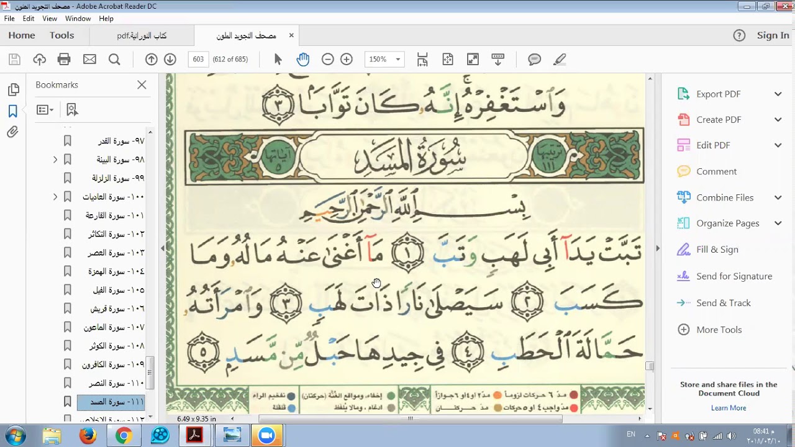Screen dimensions: 795x447
Task: Open the bookmark options dropdown menu
Action: tap(45, 110)
